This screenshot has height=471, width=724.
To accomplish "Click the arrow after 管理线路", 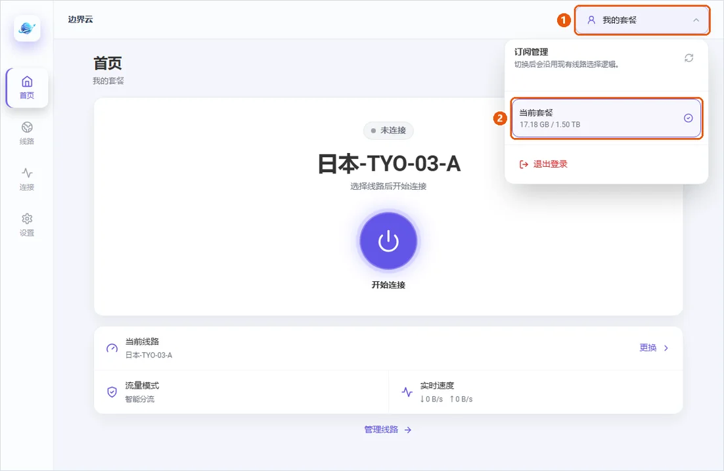I will pyautogui.click(x=408, y=430).
